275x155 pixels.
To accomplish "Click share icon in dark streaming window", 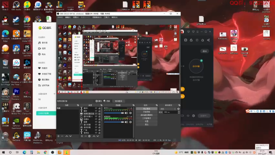I will (x=208, y=40).
